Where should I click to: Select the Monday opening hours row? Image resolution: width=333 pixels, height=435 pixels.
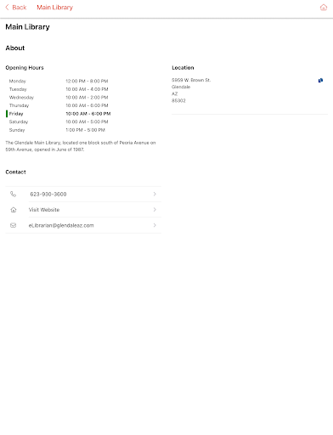59,81
